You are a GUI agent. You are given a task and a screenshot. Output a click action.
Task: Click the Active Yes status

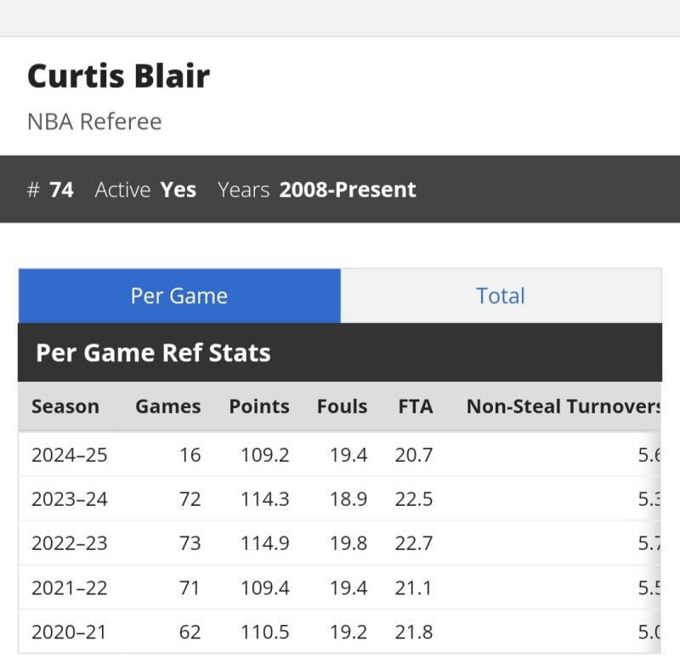point(178,190)
